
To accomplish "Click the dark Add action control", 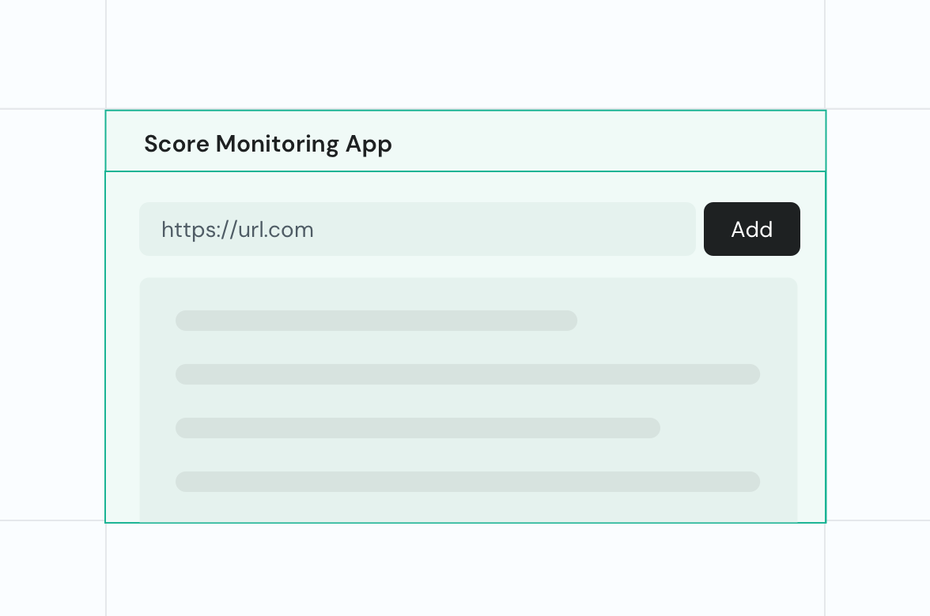I will (751, 229).
